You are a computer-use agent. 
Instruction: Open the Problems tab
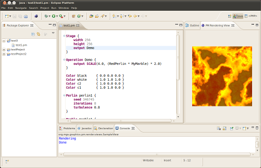click(x=67, y=128)
